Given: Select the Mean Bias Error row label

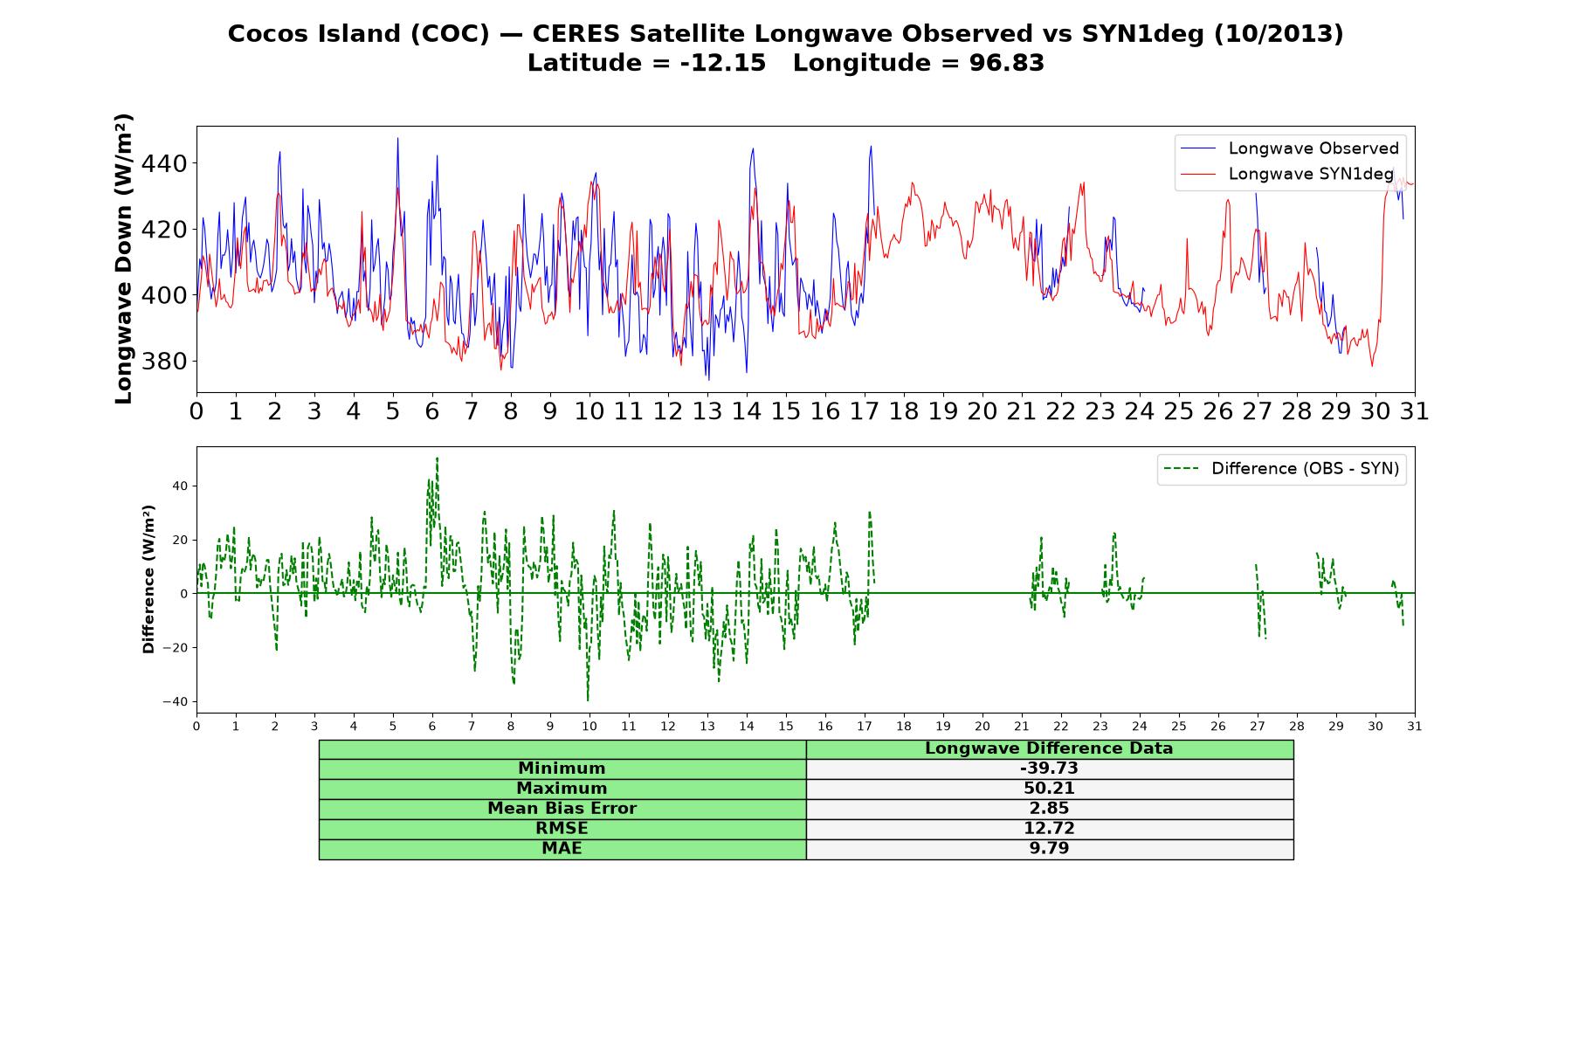Looking at the screenshot, I should (x=562, y=809).
